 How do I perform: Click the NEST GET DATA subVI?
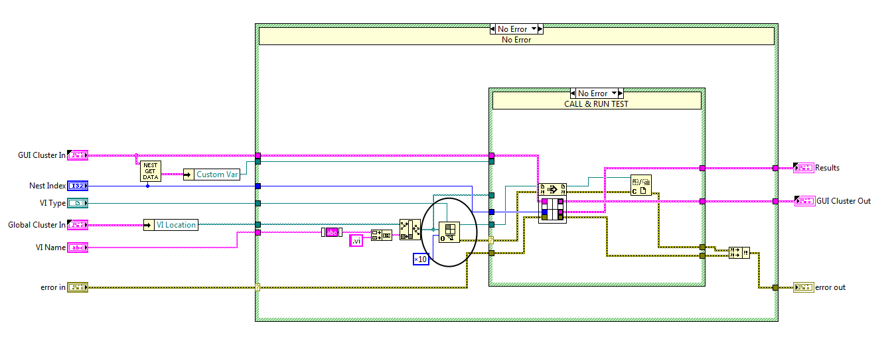click(151, 171)
